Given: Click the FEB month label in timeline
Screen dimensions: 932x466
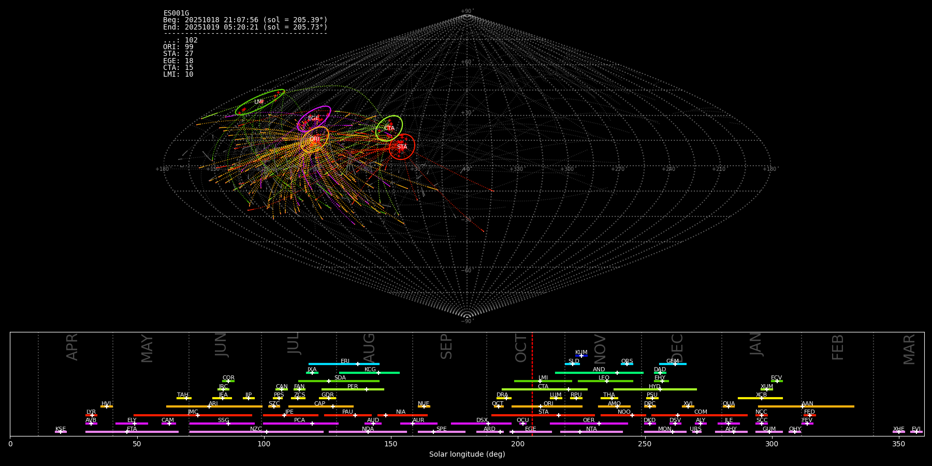Looking at the screenshot, I should [x=838, y=347].
